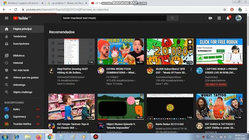Open Kid Temper Tantrum video thumbnail

coord(72,107)
